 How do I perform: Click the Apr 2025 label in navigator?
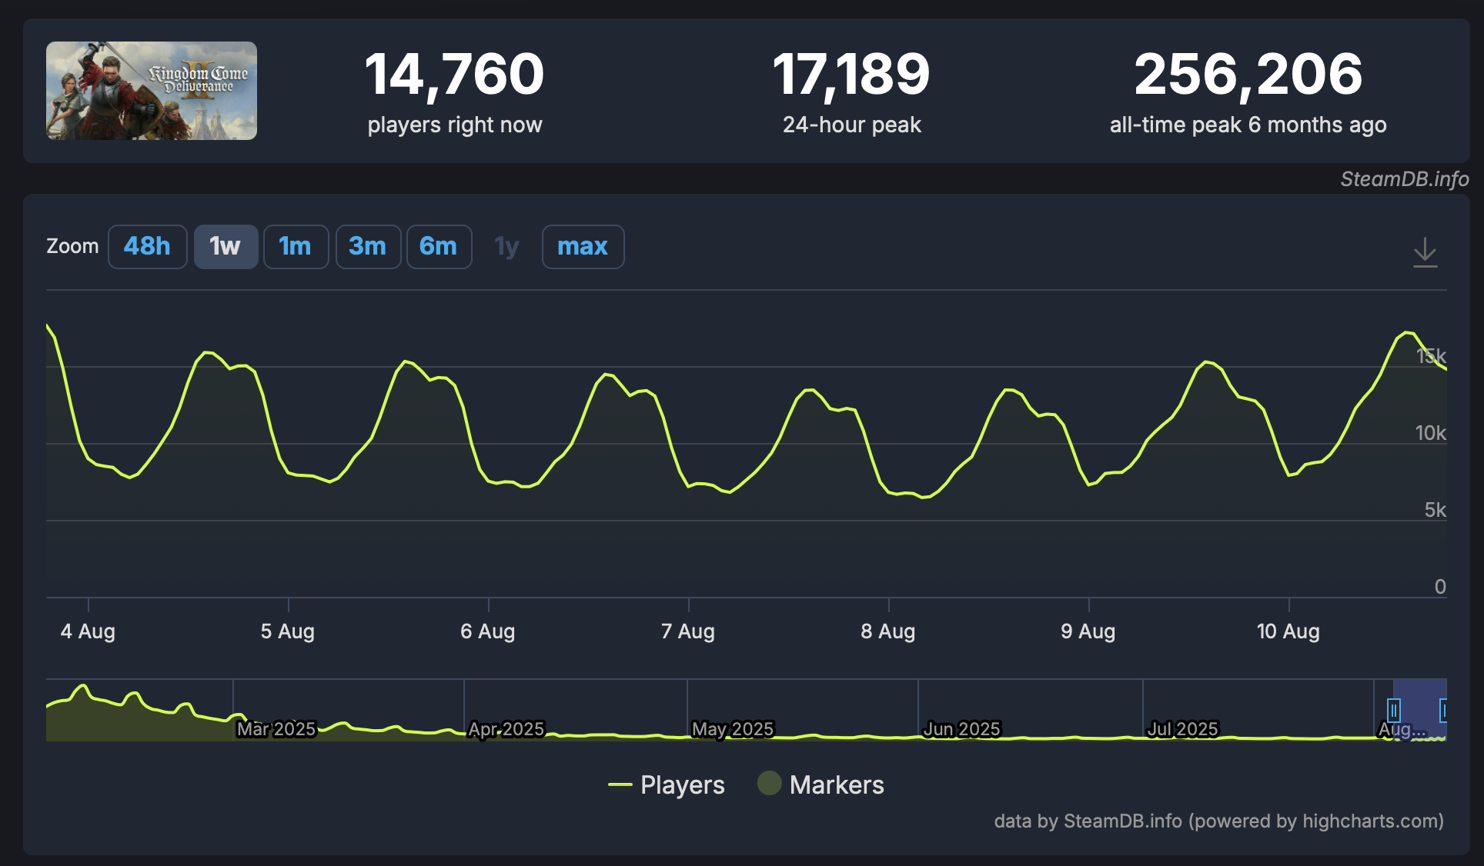tap(506, 729)
